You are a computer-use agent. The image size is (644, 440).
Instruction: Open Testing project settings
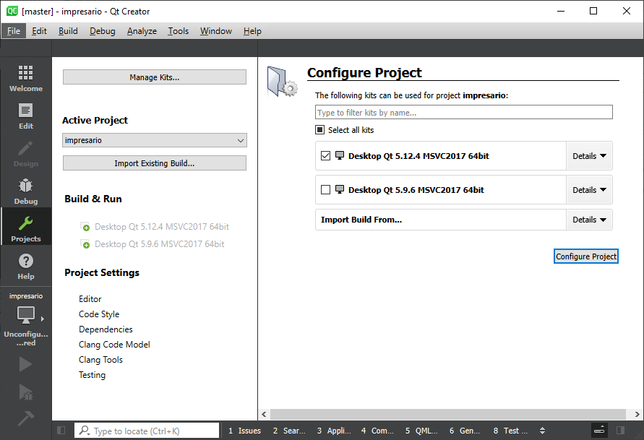92,375
